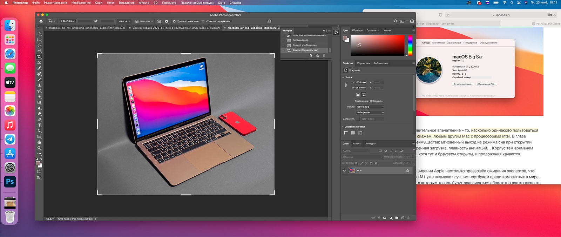Select the Zoom magnifier tool

tap(39, 148)
